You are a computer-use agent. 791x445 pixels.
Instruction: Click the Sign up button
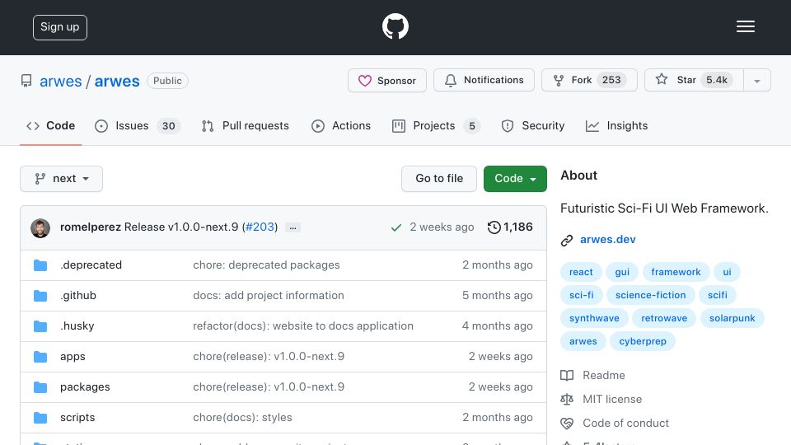pos(60,27)
